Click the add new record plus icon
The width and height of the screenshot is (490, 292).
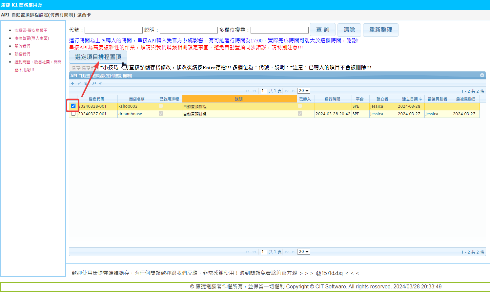[72, 83]
